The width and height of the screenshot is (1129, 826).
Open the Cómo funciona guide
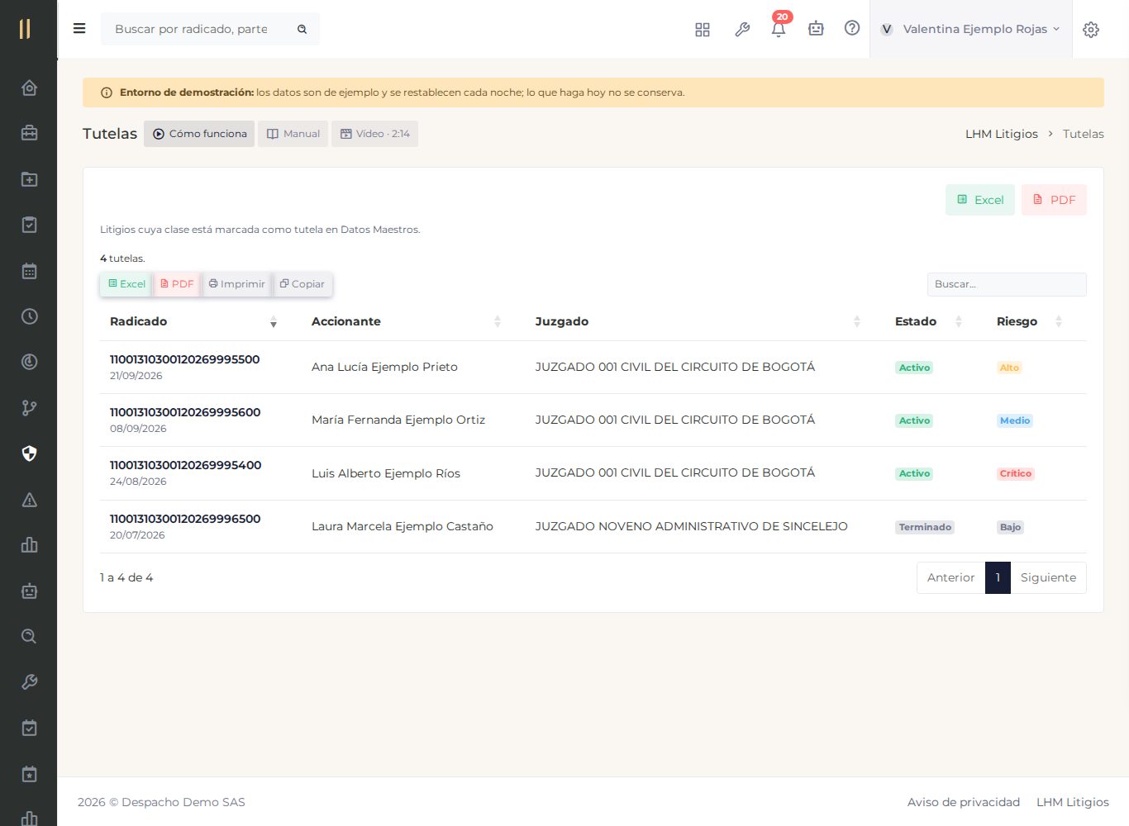pyautogui.click(x=199, y=134)
